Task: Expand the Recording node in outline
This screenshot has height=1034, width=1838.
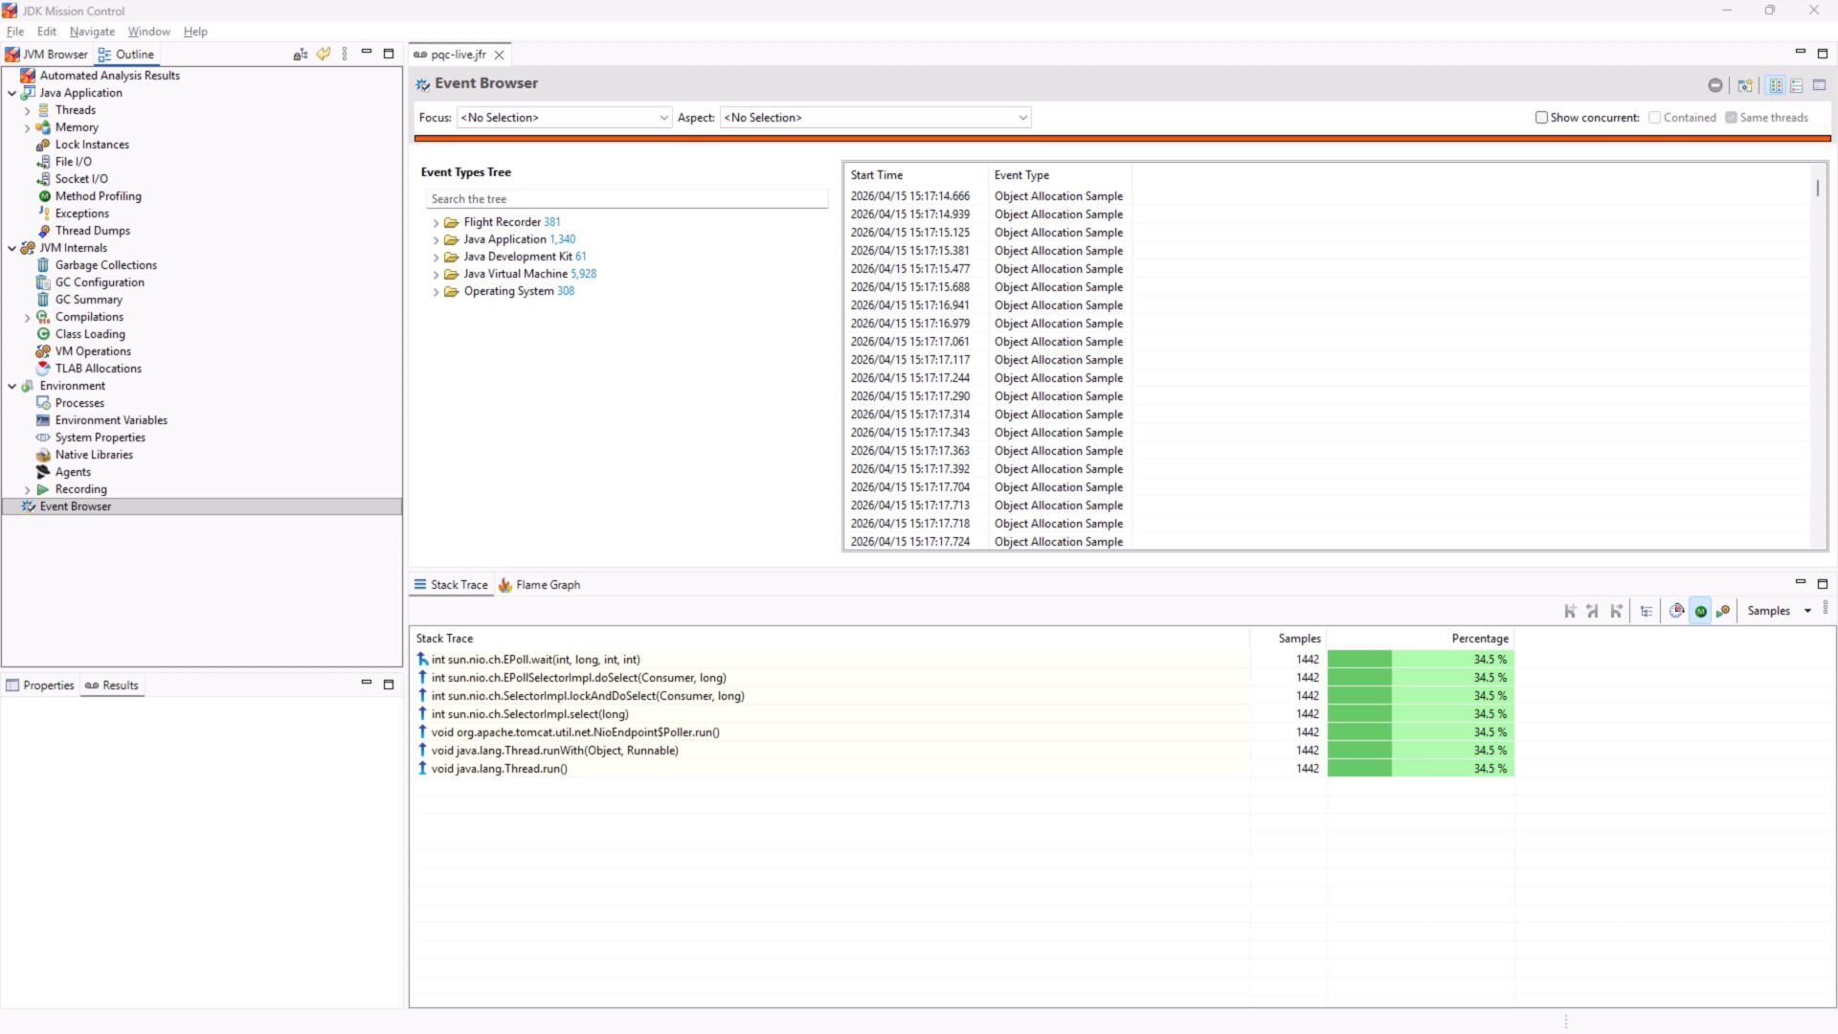Action: 28,489
